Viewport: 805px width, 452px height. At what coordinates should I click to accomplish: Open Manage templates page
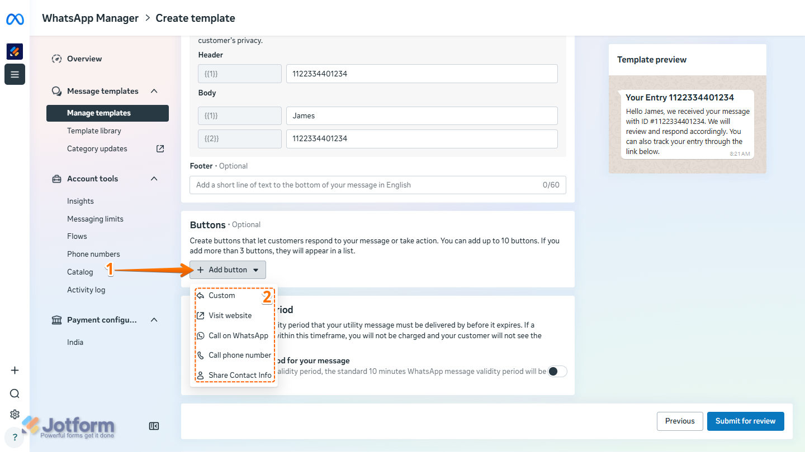pos(107,113)
